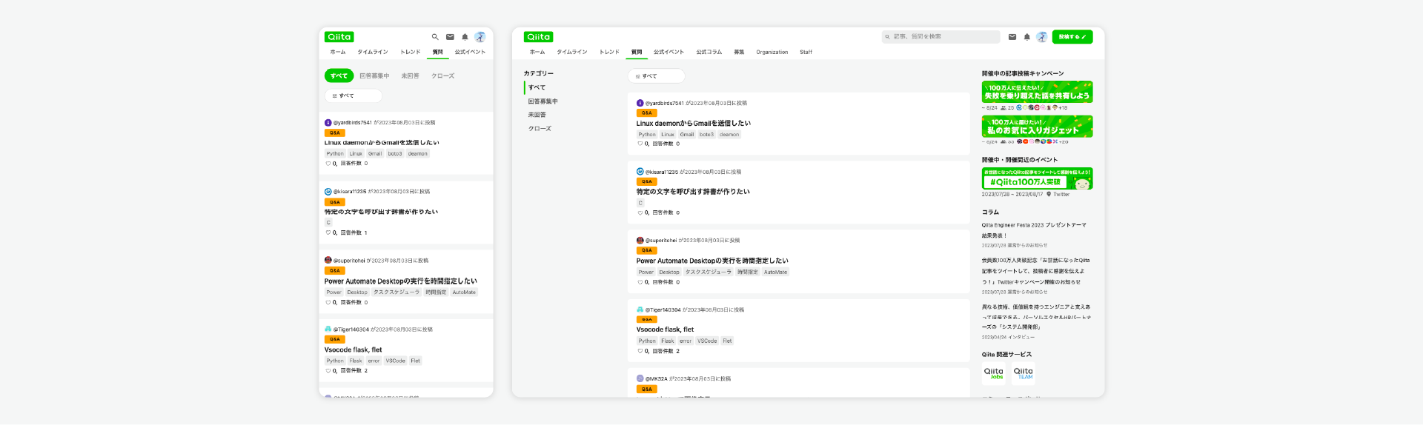This screenshot has height=425, width=1423.
Task: Switch to ホーム tab in mobile view
Action: click(x=338, y=52)
